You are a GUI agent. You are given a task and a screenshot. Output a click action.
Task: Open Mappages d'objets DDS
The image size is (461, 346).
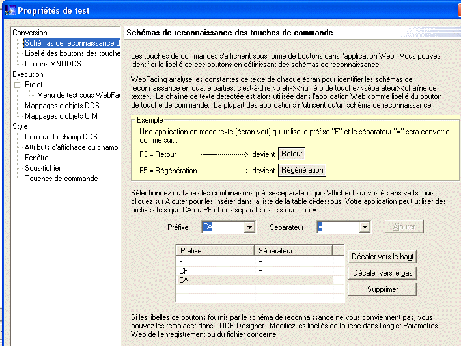[x=62, y=106]
